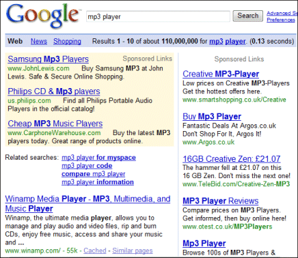
Task: Click the Related searches: label
Action: click(x=32, y=158)
